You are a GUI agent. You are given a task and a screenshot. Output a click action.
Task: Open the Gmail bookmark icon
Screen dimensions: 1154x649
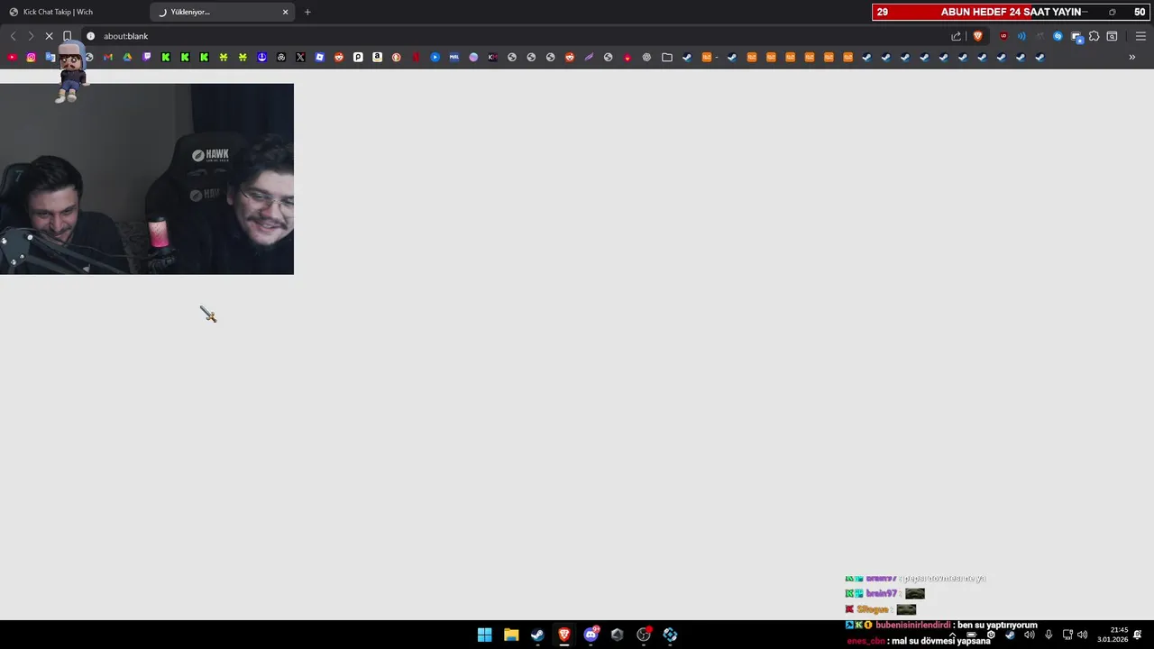click(x=108, y=57)
